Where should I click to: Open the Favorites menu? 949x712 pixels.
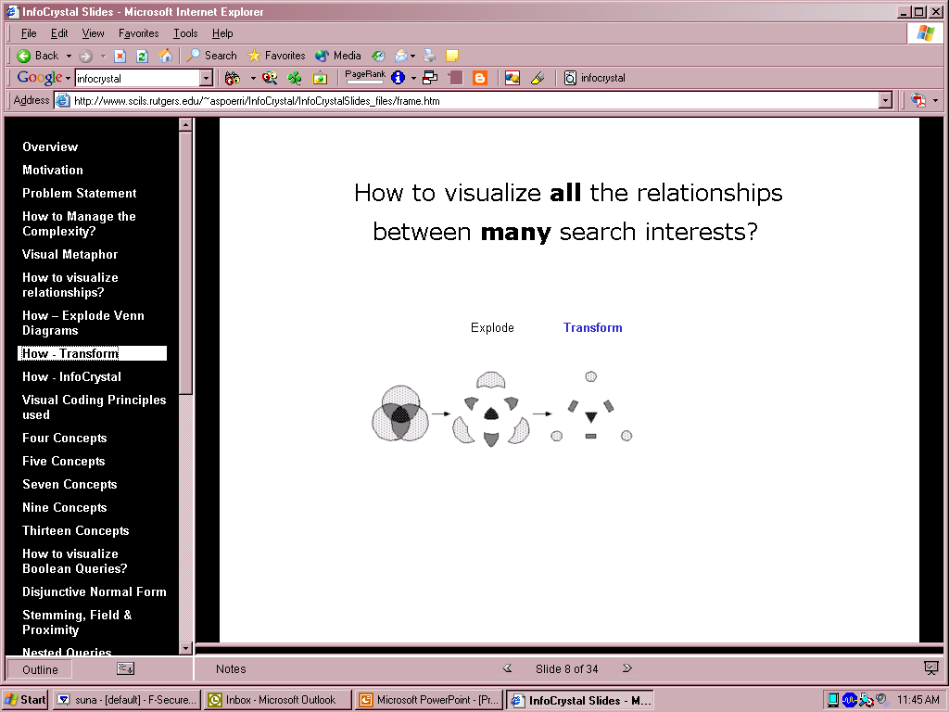[x=138, y=33]
